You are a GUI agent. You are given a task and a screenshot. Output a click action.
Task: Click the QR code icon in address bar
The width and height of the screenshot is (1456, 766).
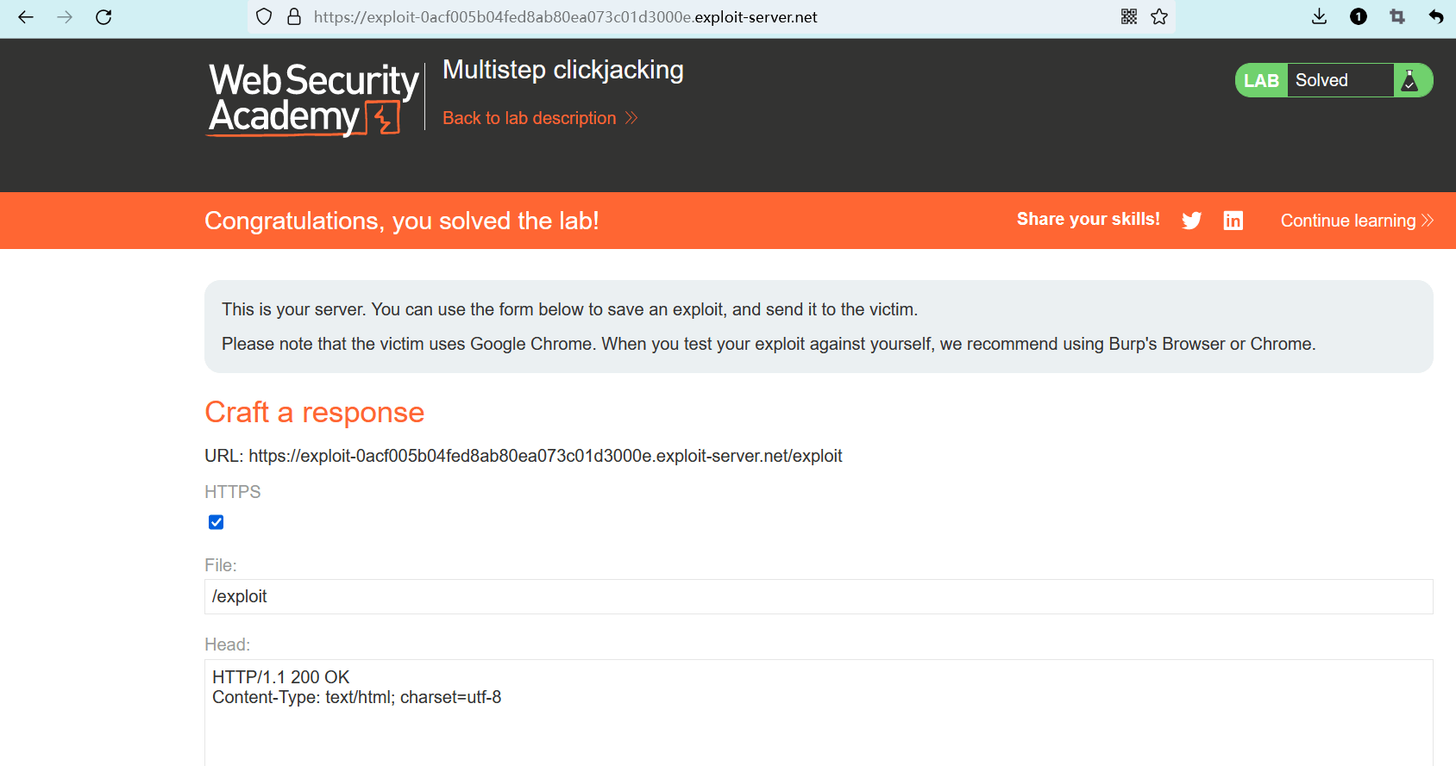(x=1129, y=17)
